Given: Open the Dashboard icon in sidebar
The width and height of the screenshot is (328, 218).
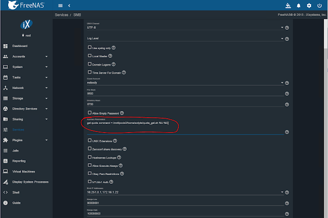Looking at the screenshot, I should click(6, 47).
